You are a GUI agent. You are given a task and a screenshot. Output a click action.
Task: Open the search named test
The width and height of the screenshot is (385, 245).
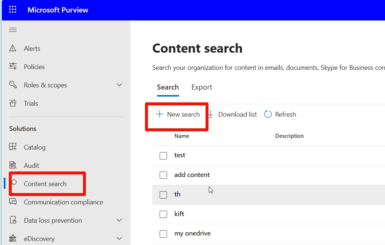pyautogui.click(x=179, y=155)
